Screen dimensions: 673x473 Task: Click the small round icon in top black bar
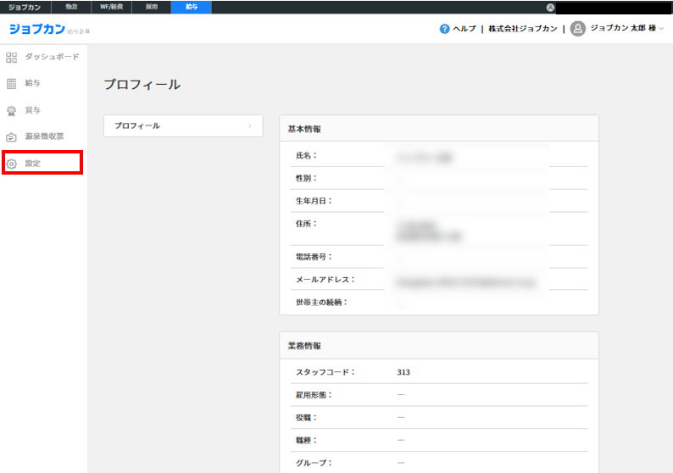(550, 8)
